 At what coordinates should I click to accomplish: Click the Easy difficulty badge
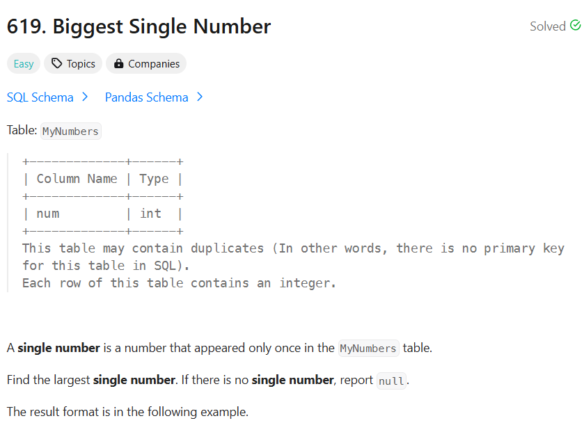click(24, 64)
